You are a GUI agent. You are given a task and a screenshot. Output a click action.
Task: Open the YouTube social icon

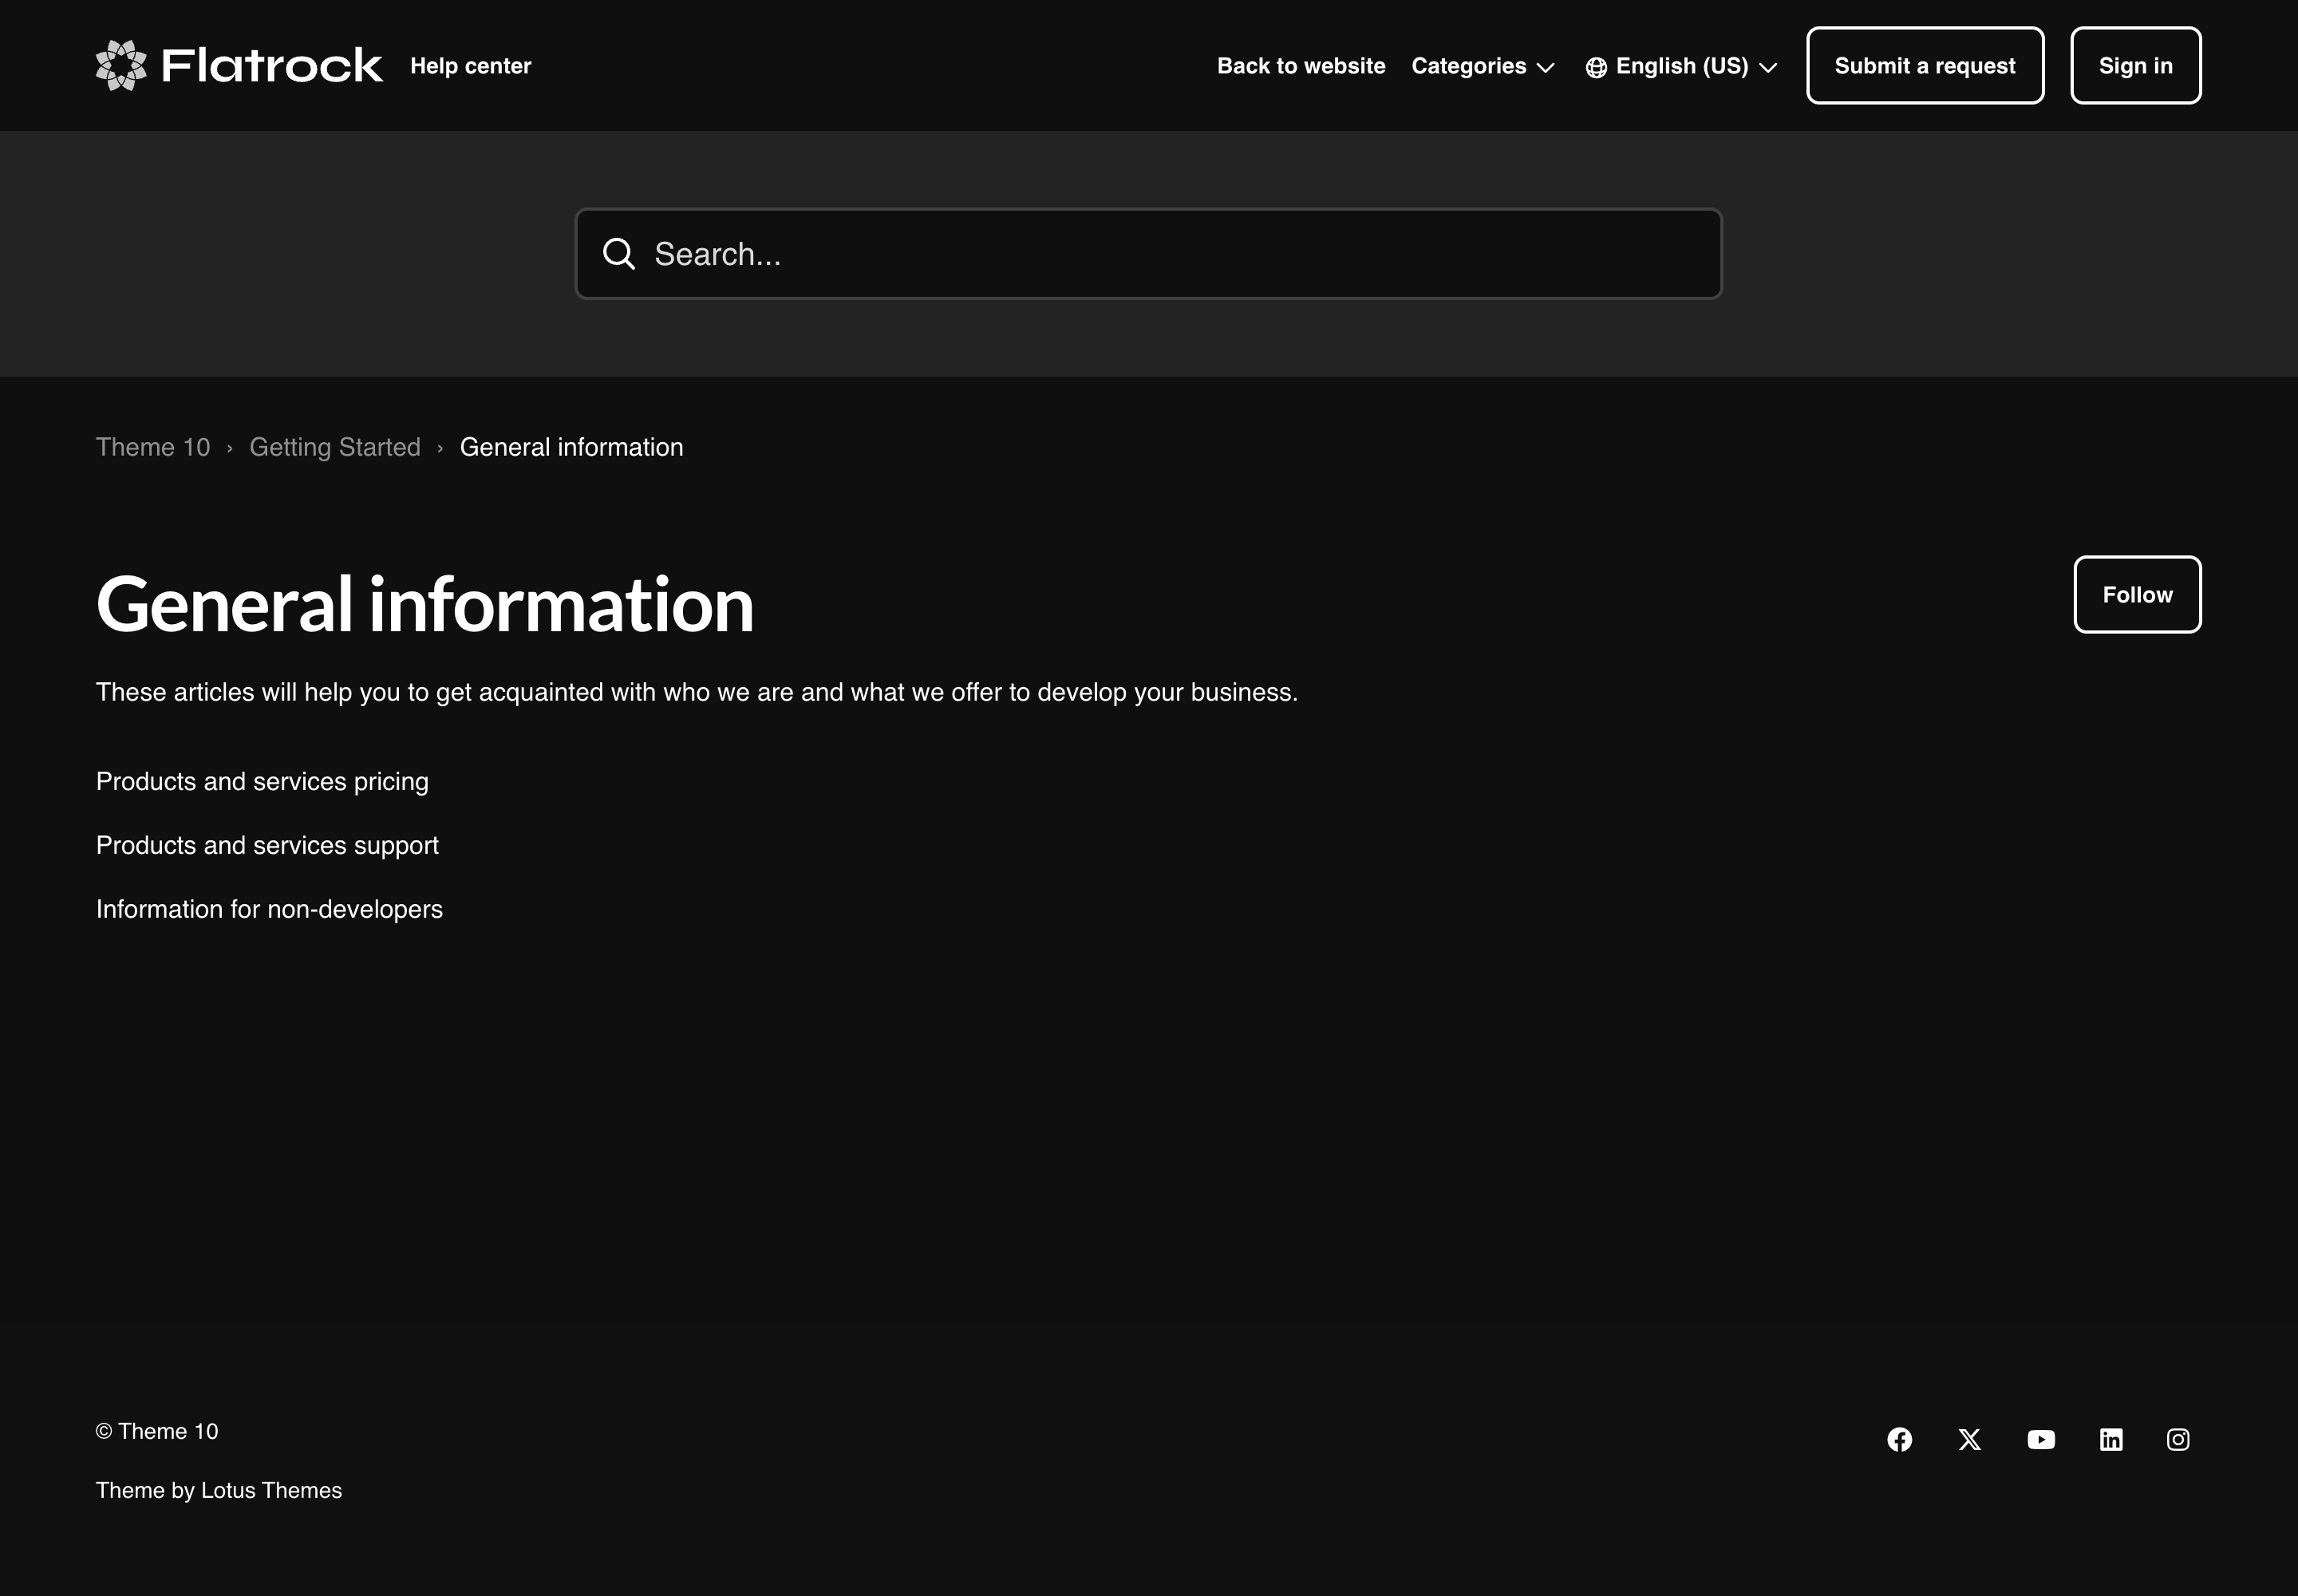[x=2041, y=1439]
